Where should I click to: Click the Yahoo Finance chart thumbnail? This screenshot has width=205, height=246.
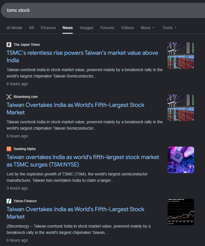click(181, 212)
